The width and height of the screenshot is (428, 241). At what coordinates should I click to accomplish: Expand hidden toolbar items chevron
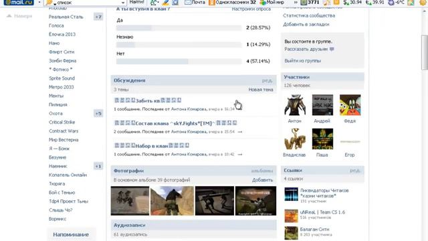[296, 3]
